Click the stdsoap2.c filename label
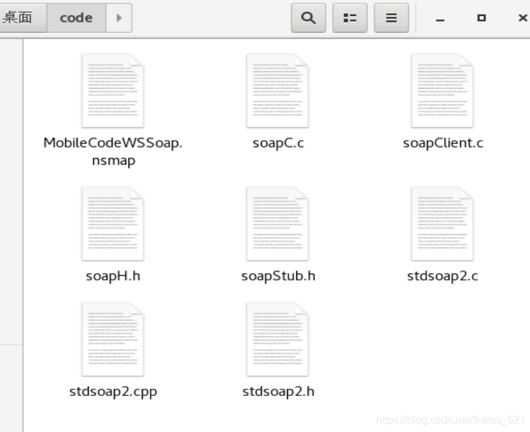 (443, 276)
